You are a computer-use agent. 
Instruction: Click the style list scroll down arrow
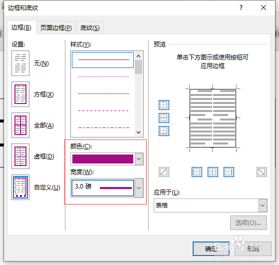[x=139, y=132]
